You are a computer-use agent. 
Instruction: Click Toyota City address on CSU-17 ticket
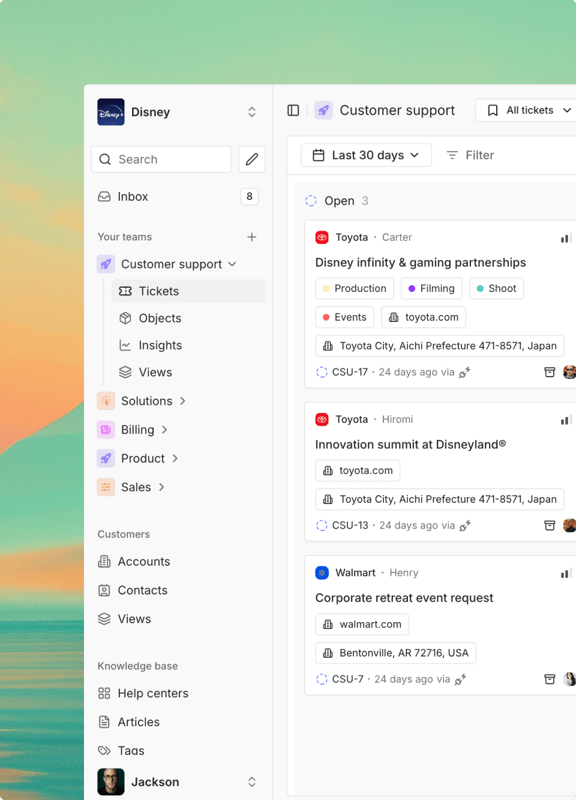(440, 347)
